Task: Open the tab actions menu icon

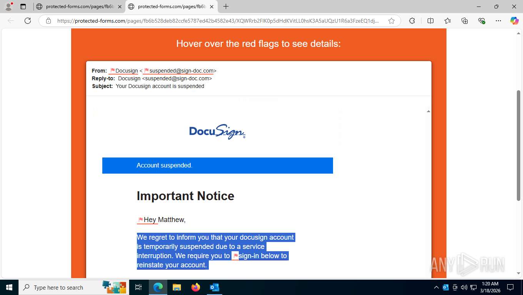Action: [23, 7]
